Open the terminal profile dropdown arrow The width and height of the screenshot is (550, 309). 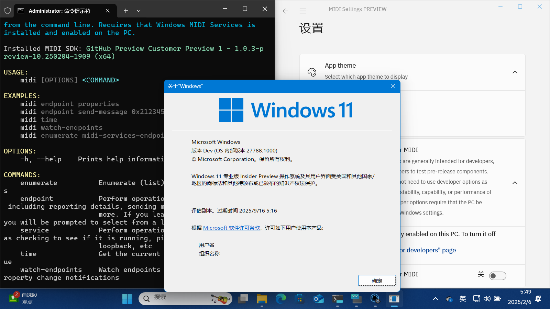pyautogui.click(x=139, y=11)
